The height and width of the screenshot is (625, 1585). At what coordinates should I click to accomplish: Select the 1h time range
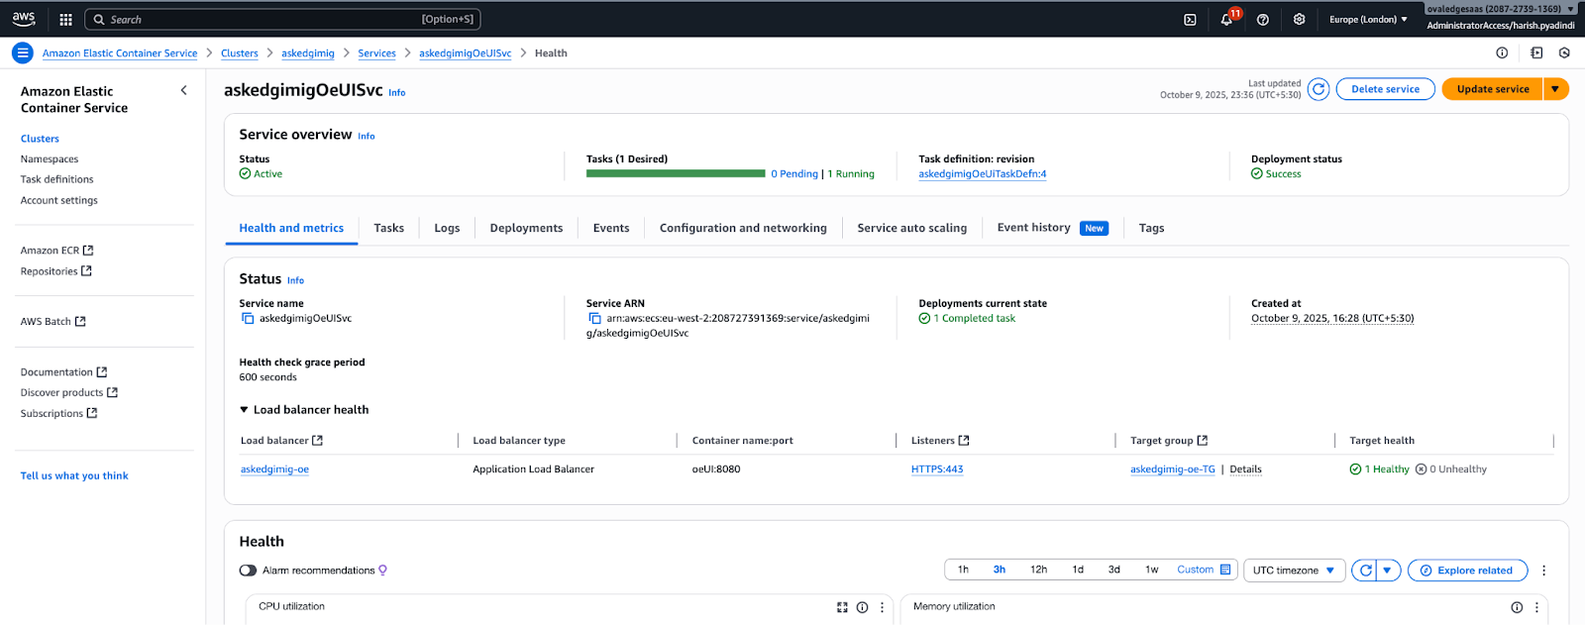pos(963,570)
